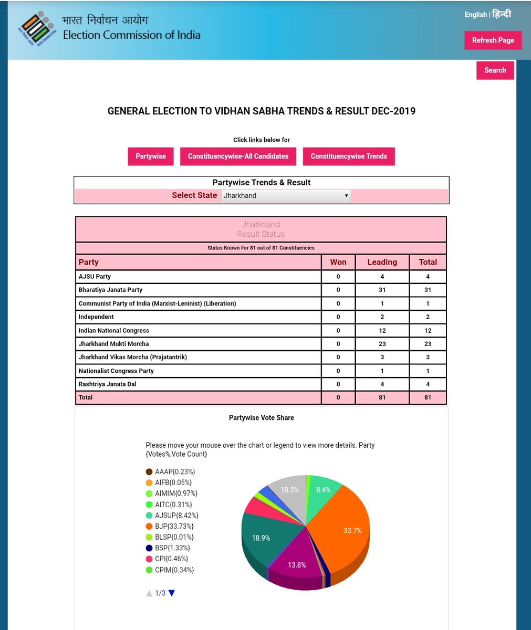Open Constituencywise Trends button

(x=349, y=156)
